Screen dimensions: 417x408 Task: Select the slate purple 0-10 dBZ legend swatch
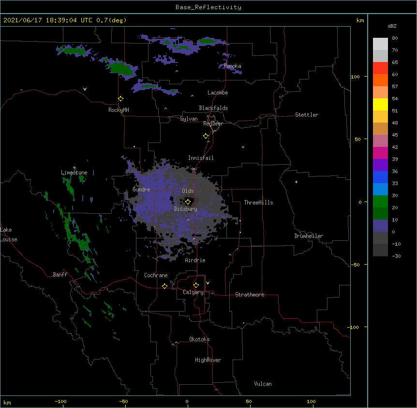coord(380,226)
